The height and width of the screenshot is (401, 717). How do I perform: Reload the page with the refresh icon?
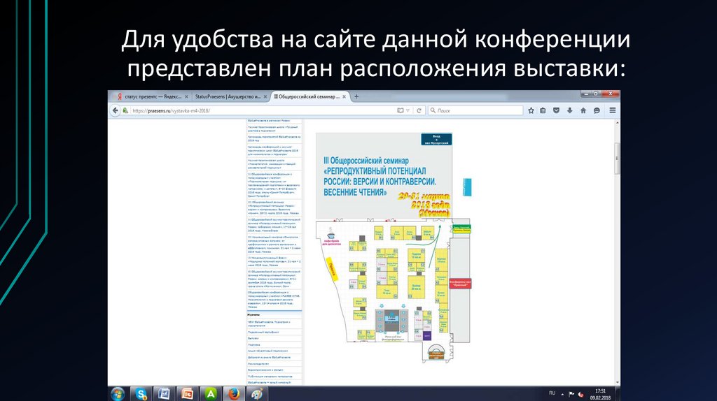[x=419, y=110]
